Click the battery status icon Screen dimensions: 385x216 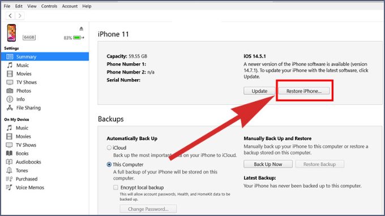(x=78, y=38)
